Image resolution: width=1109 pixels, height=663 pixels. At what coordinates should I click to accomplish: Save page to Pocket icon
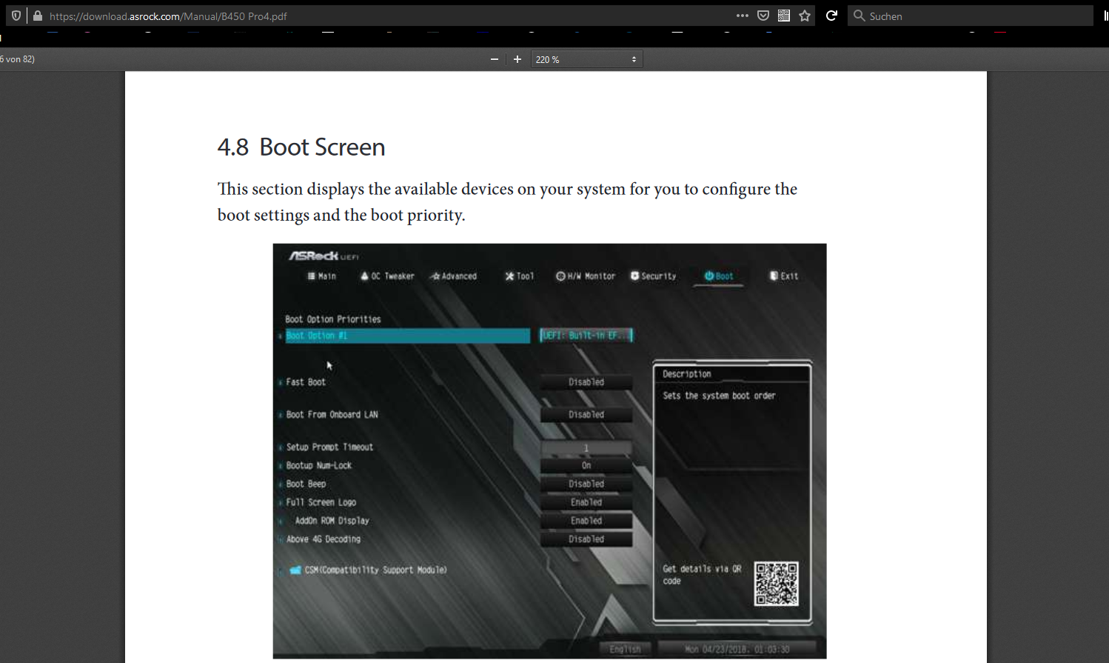pyautogui.click(x=763, y=16)
